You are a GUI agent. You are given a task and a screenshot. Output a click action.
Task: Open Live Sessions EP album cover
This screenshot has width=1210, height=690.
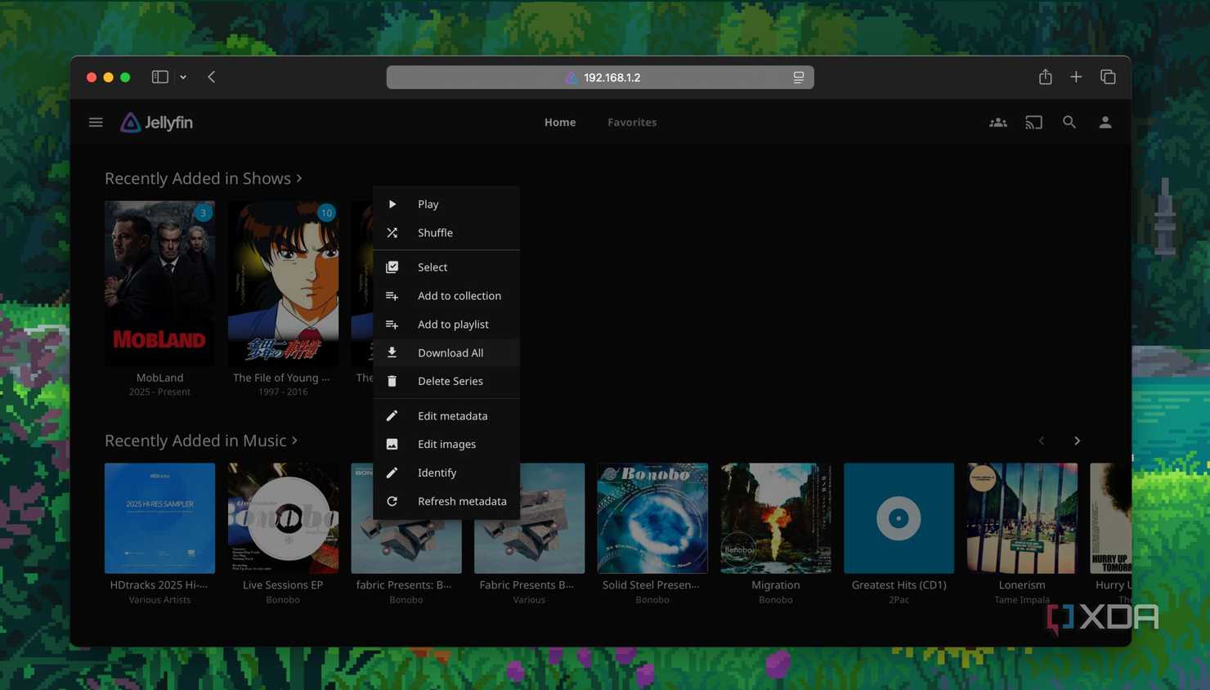coord(283,518)
